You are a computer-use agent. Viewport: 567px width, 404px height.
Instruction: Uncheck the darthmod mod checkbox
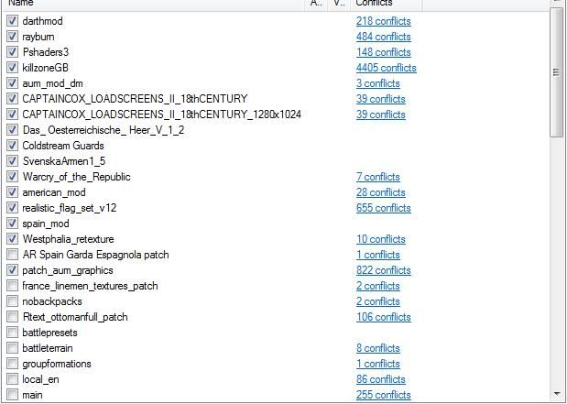click(12, 21)
